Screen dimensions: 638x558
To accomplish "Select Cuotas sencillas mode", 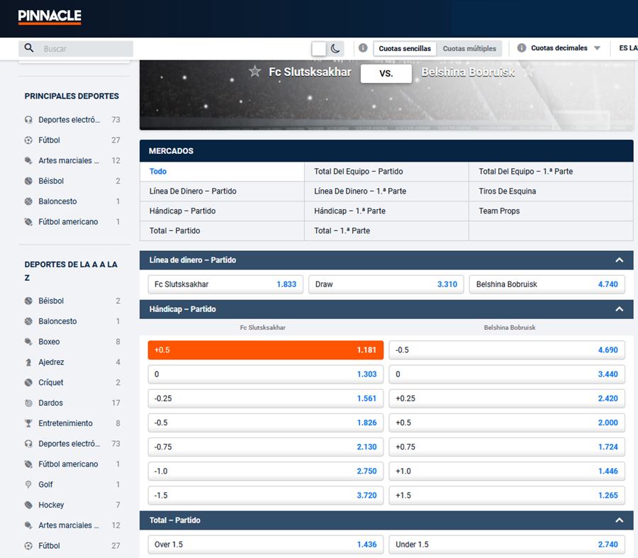I will [405, 48].
